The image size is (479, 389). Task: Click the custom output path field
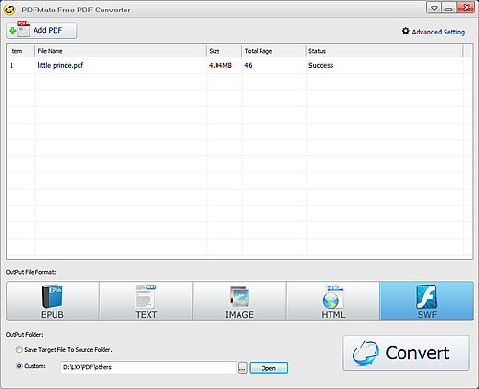point(148,368)
